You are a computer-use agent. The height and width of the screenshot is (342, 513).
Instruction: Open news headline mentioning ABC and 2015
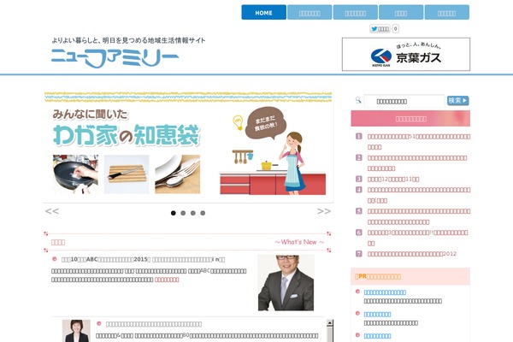coord(143,260)
